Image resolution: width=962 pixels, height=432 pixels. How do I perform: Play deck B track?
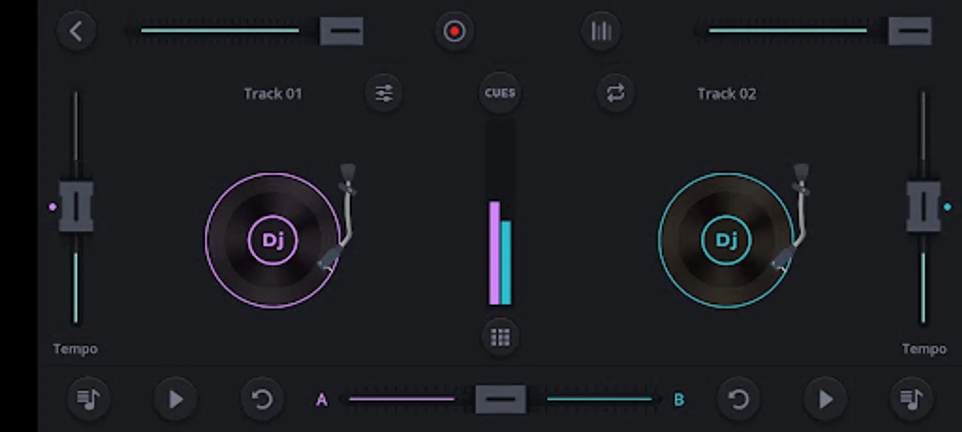[825, 399]
